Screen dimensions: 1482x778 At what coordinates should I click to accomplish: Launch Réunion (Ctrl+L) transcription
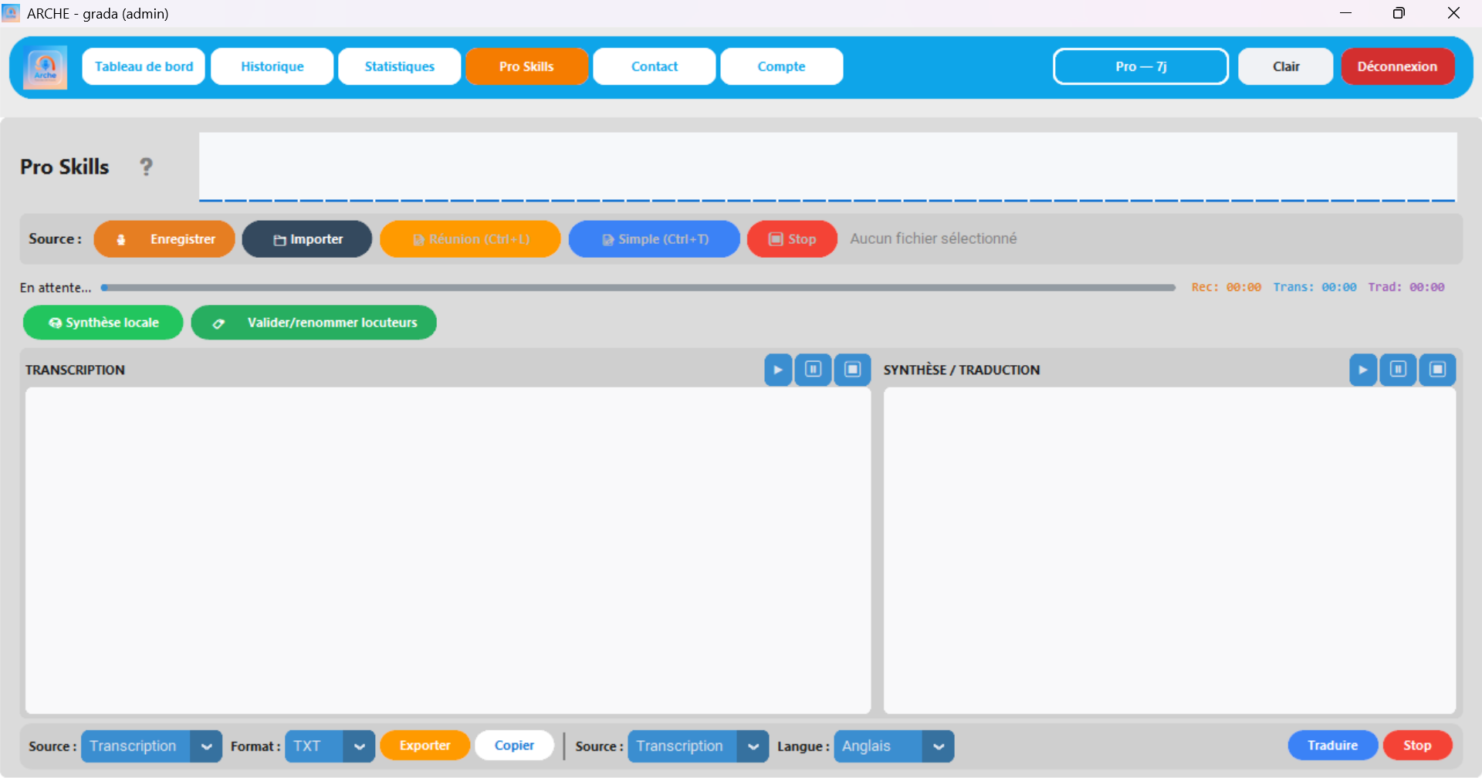pos(470,239)
